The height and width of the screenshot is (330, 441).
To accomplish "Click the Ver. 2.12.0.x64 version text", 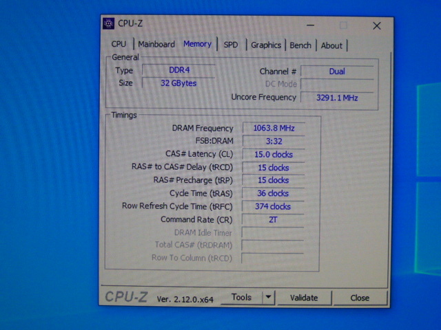I will pyautogui.click(x=185, y=300).
